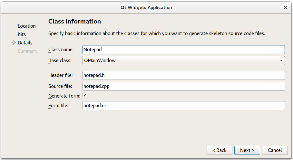Click the Source file field notepad.cpp
293x160 pixels.
[183, 86]
